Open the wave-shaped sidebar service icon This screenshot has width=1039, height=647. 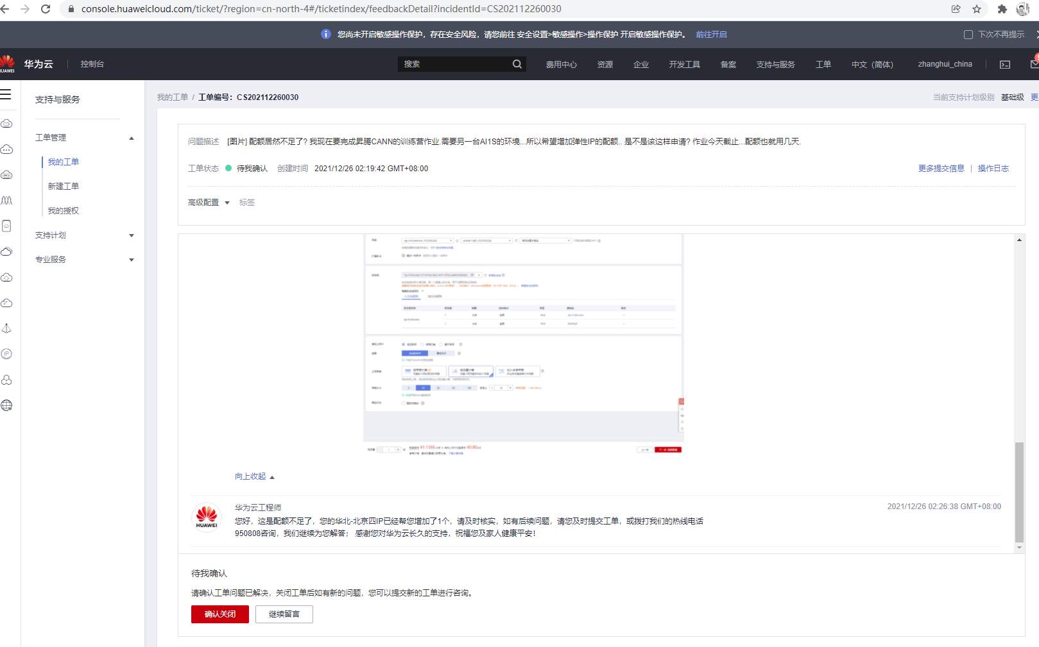click(6, 201)
